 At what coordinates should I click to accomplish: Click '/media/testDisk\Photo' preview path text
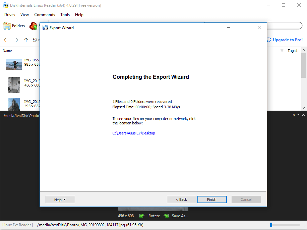pyautogui.click(x=21, y=116)
